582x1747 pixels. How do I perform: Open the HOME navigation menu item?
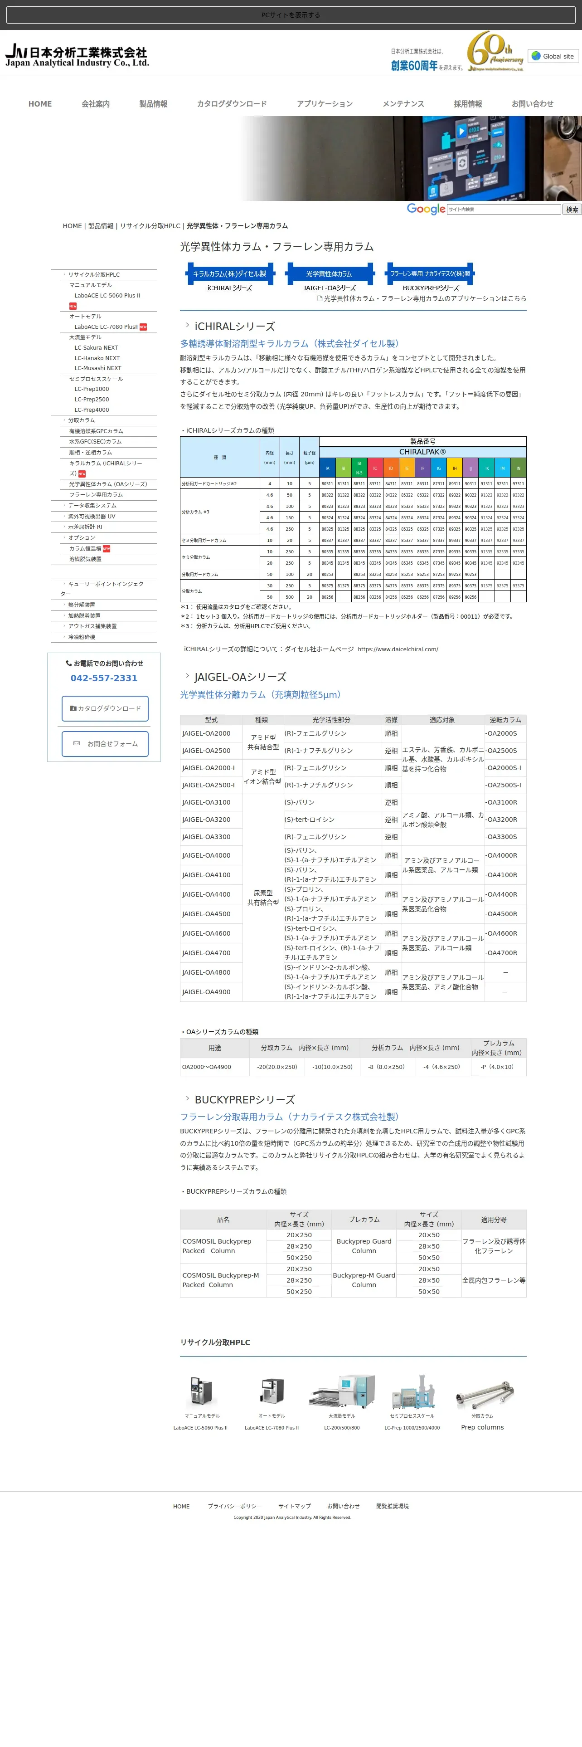tap(40, 104)
